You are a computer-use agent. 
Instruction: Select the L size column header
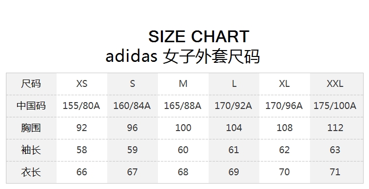pyautogui.click(x=234, y=84)
